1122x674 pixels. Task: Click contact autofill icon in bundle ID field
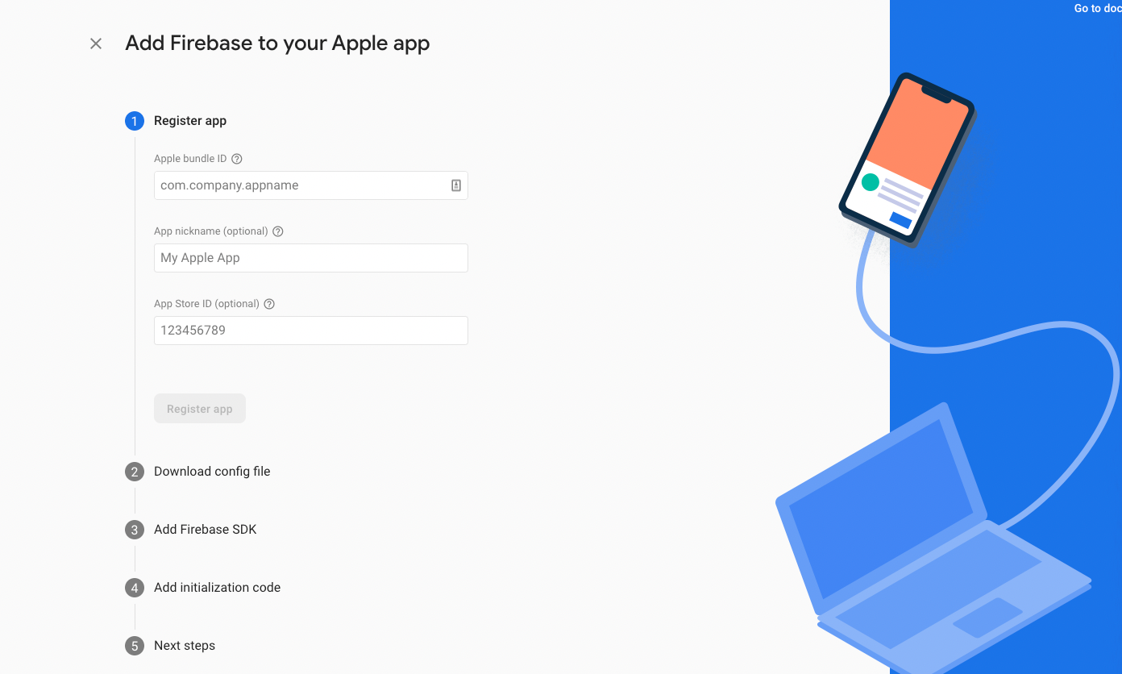(456, 185)
